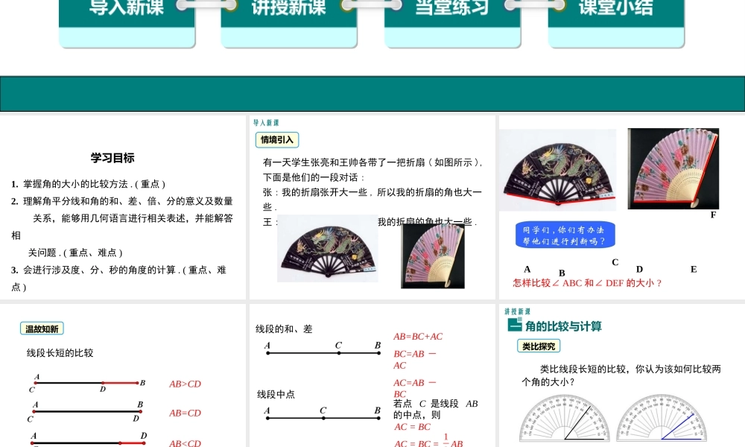Select the red text AB>CD

coord(186,384)
